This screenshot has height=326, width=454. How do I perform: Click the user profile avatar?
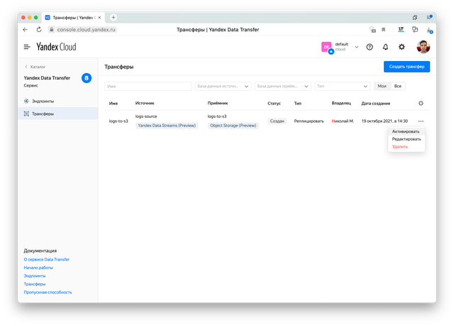[x=423, y=47]
